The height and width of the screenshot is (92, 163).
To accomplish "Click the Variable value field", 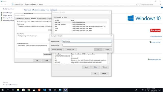I will coord(87,45).
